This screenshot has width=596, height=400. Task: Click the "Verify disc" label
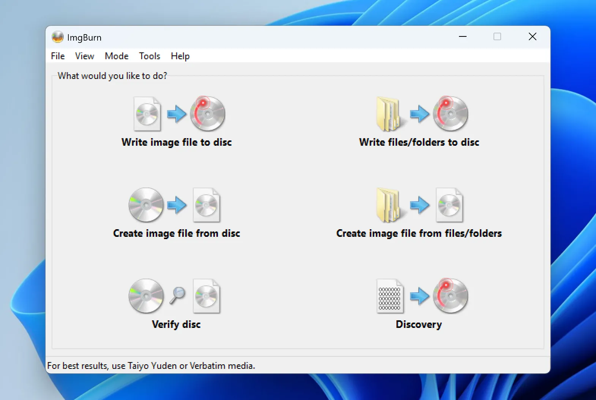coord(176,324)
